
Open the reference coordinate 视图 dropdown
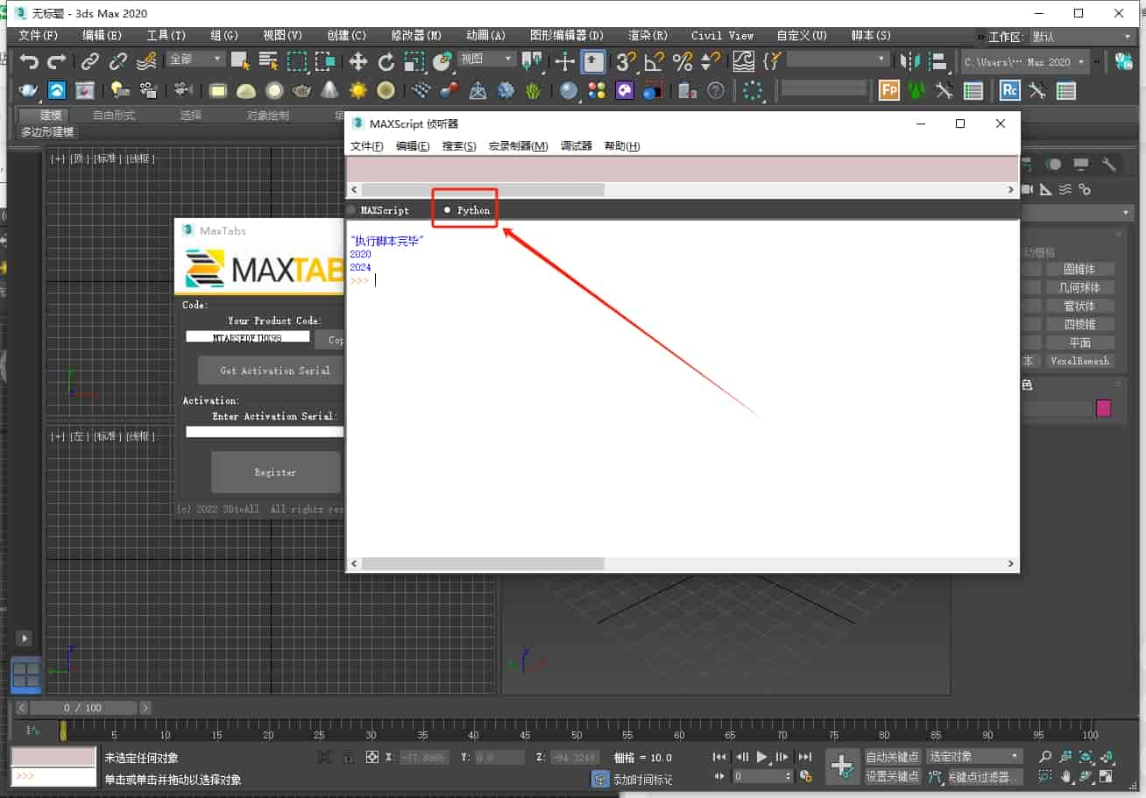pos(486,59)
